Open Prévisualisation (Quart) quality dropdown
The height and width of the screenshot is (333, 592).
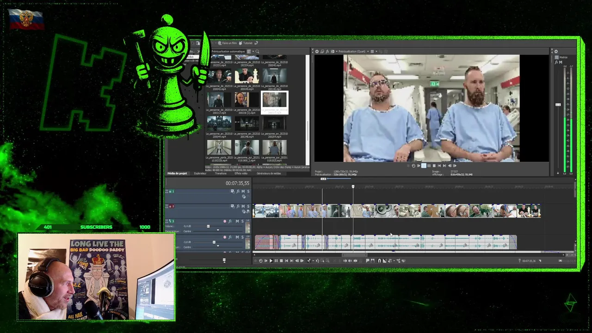click(368, 51)
